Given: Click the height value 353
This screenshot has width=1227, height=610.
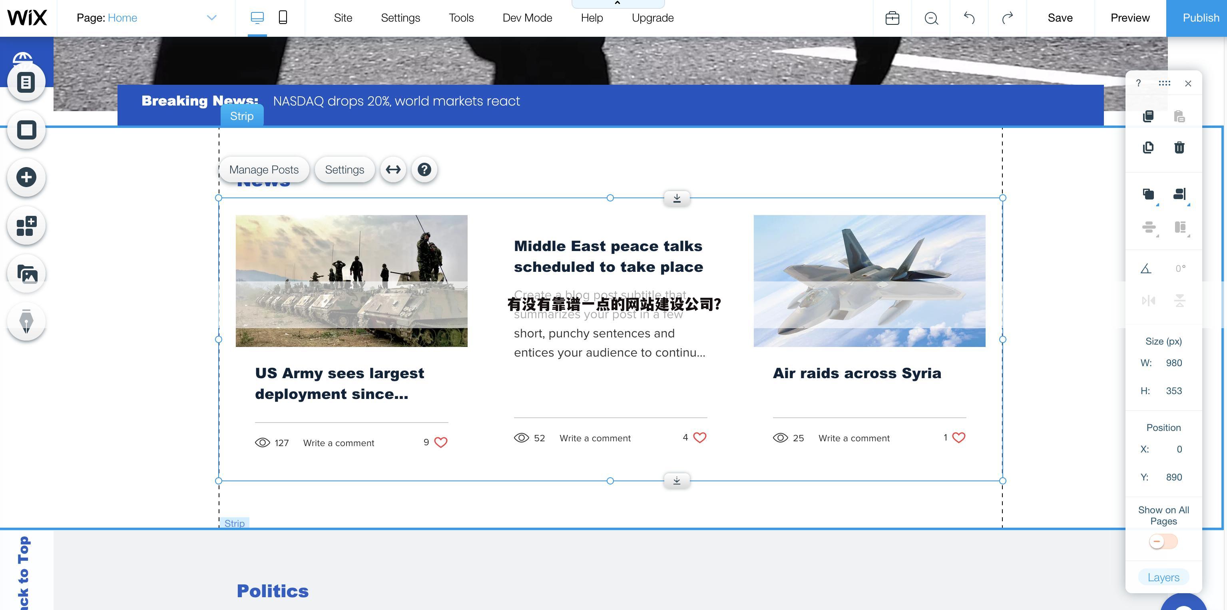Looking at the screenshot, I should pos(1174,391).
